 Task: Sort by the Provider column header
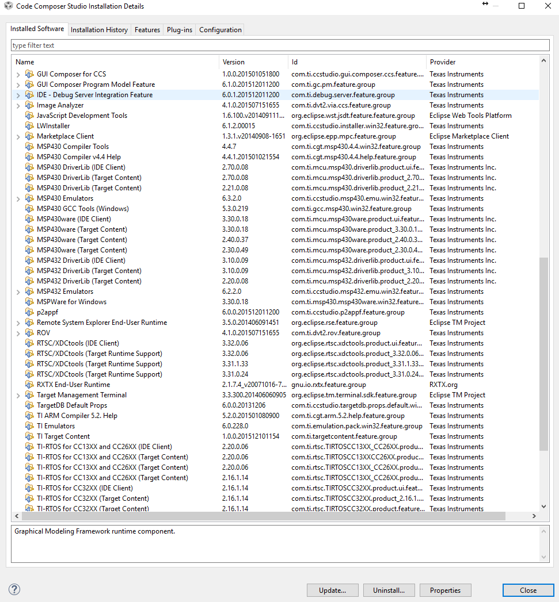point(482,62)
